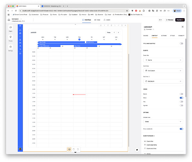Open the Theme panel icon
This screenshot has height=162, width=192.
[11, 37]
